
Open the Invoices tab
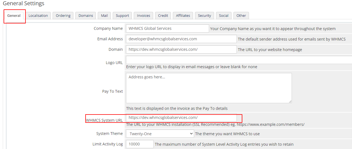tap(143, 16)
